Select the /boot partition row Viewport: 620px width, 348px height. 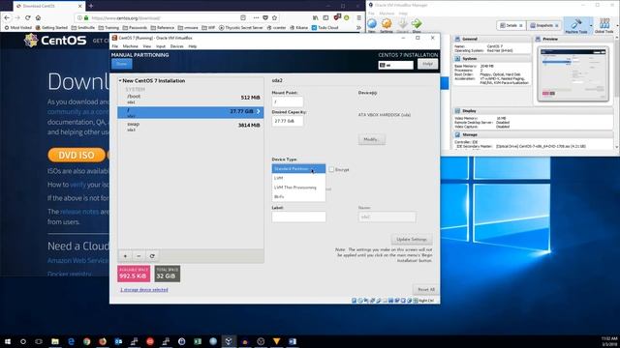click(x=191, y=99)
